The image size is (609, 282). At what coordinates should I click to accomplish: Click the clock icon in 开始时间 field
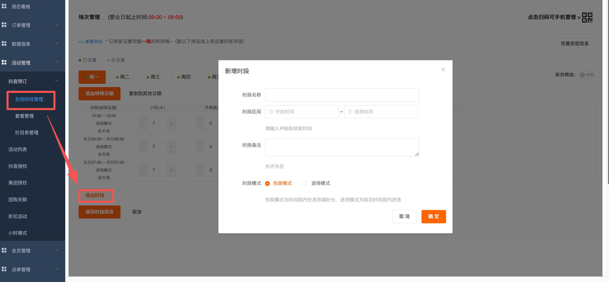coord(271,112)
